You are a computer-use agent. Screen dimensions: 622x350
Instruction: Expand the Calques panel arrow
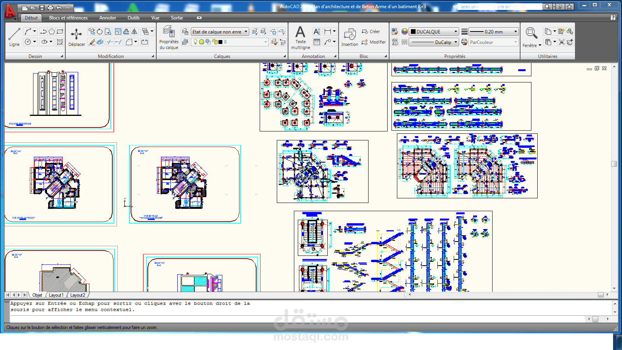tap(285, 56)
